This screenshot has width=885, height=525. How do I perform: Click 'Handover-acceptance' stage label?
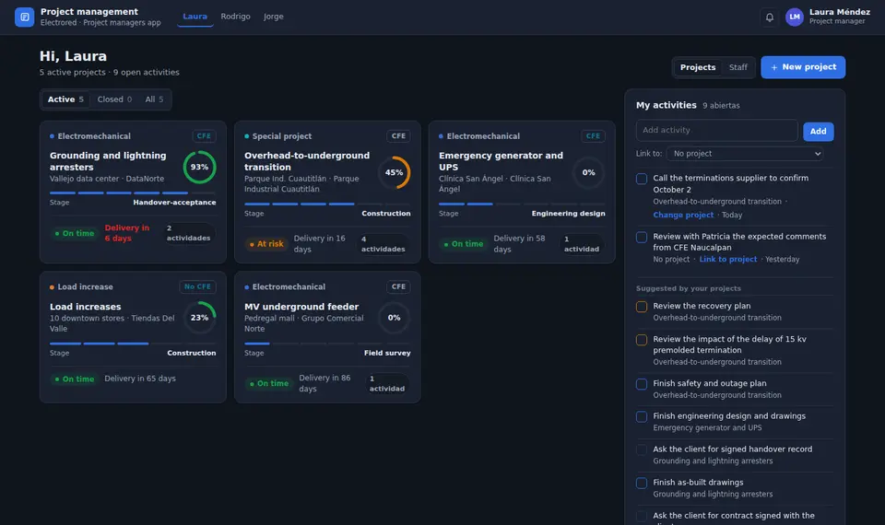[174, 203]
